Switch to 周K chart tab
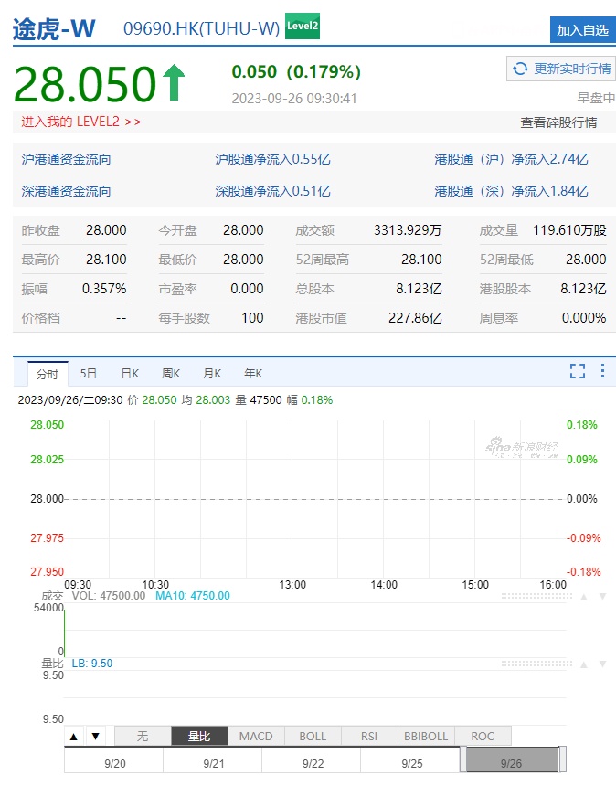This screenshot has width=616, height=786. coord(171,374)
